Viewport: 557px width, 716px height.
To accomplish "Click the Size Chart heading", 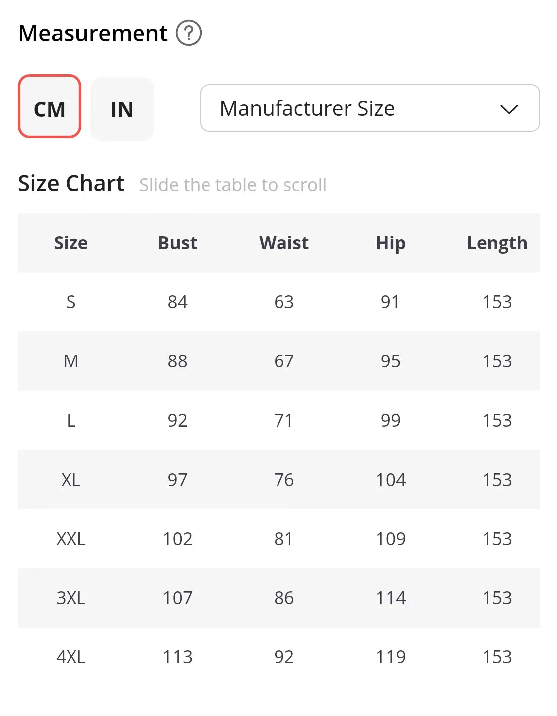I will click(71, 183).
